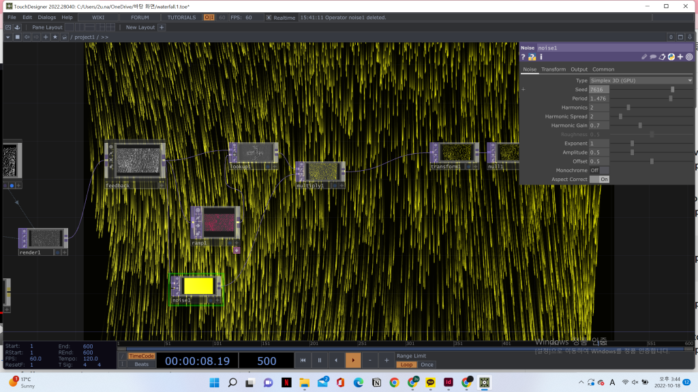Adjust the Period slider handle
Image resolution: width=698 pixels, height=392 pixels.
(671, 98)
